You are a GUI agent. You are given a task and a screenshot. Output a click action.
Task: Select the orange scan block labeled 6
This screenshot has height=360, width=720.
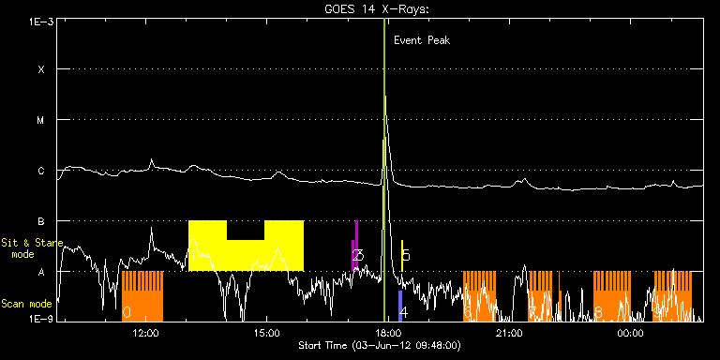(479, 296)
